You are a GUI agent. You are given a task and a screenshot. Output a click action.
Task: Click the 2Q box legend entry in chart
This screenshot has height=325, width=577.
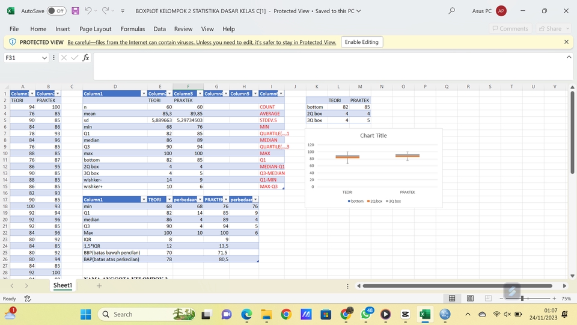[x=374, y=201]
